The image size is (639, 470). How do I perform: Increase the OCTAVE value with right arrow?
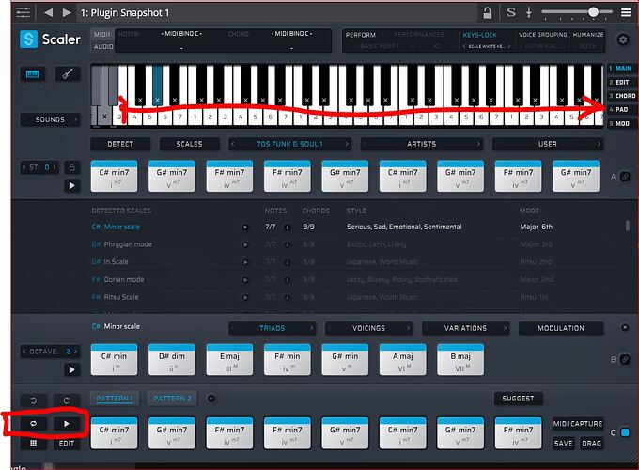click(x=75, y=352)
